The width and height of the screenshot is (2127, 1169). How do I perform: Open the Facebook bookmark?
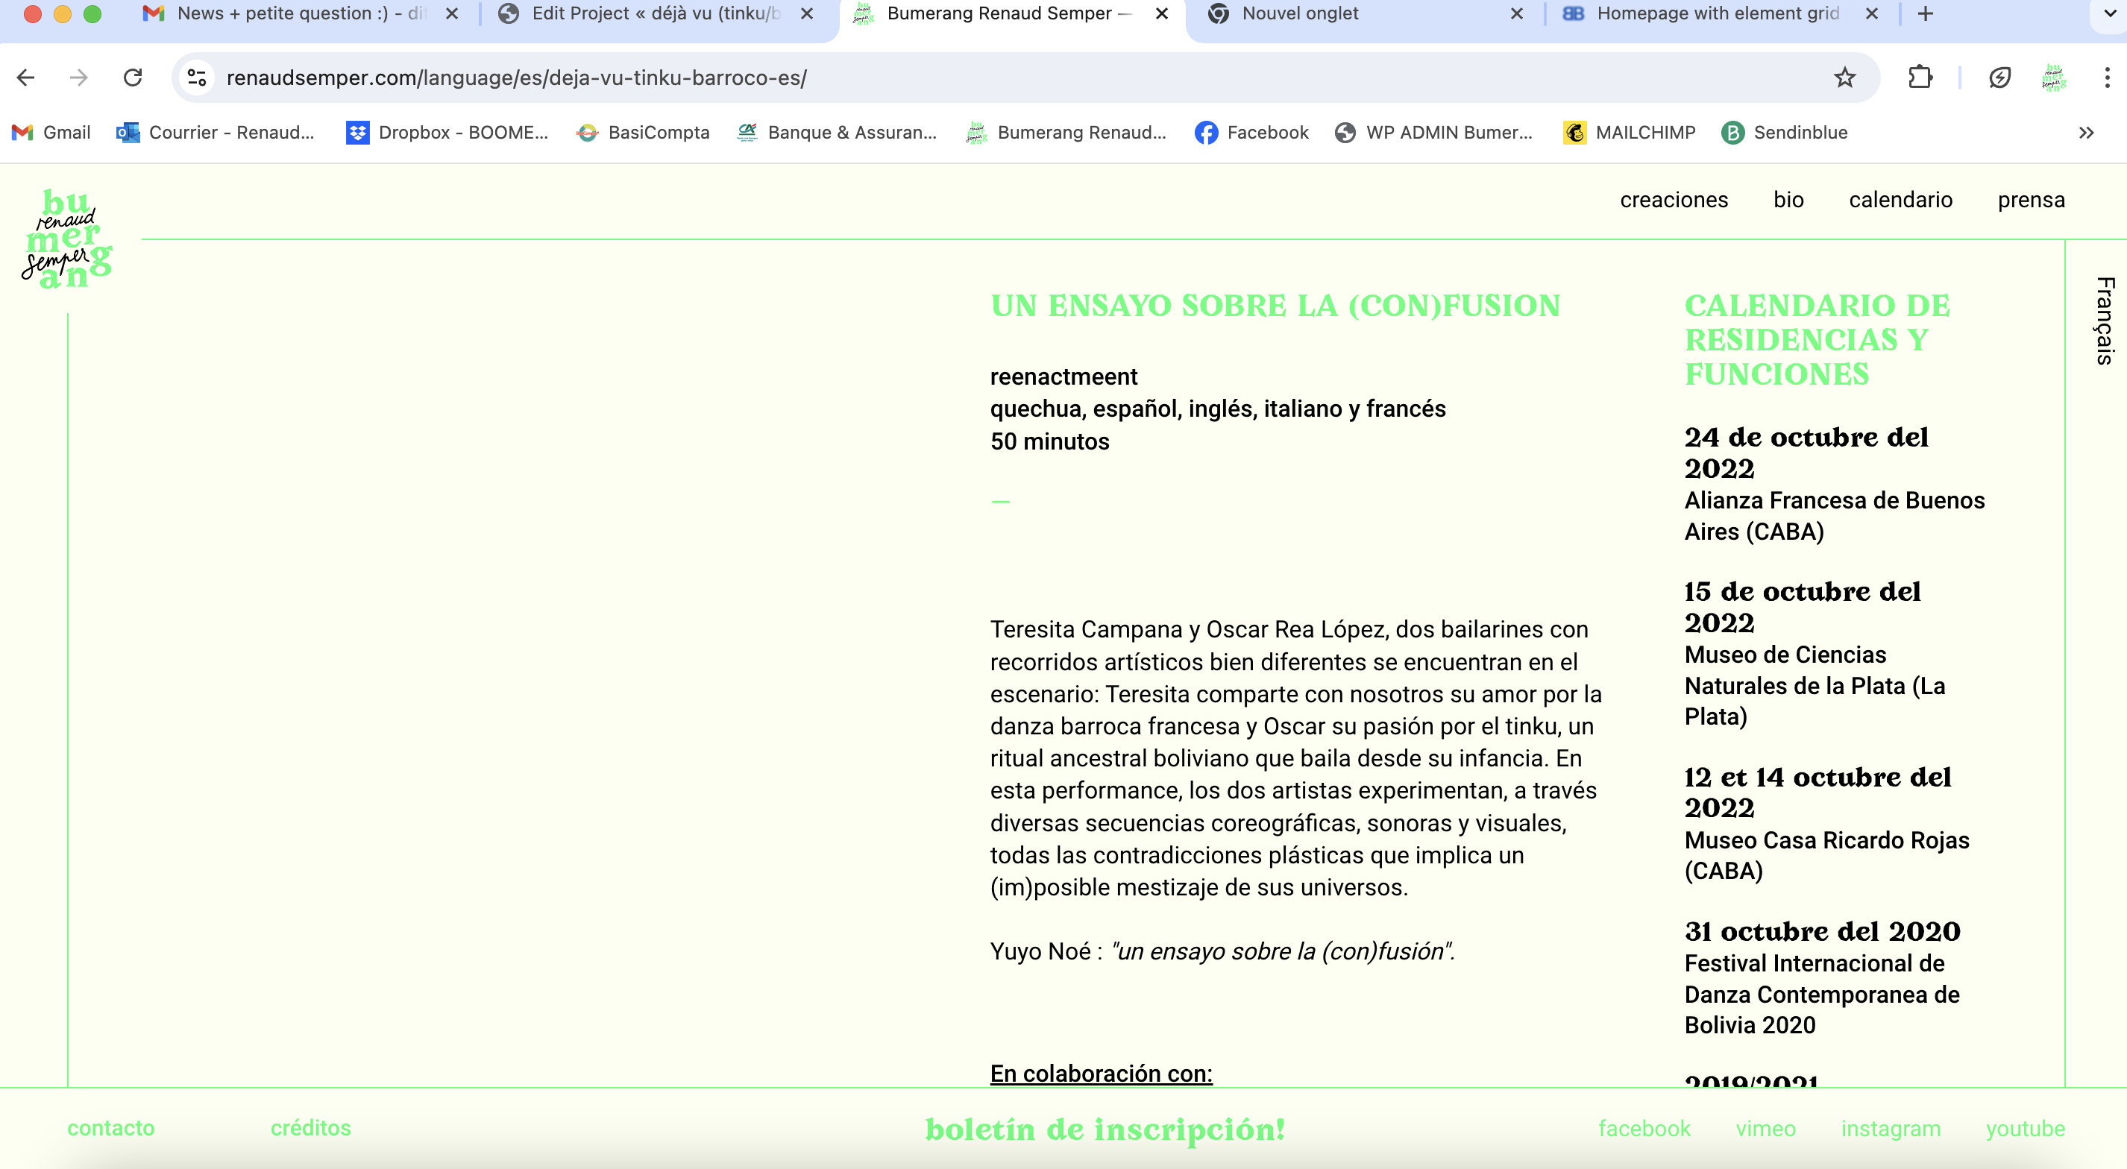pos(1251,132)
